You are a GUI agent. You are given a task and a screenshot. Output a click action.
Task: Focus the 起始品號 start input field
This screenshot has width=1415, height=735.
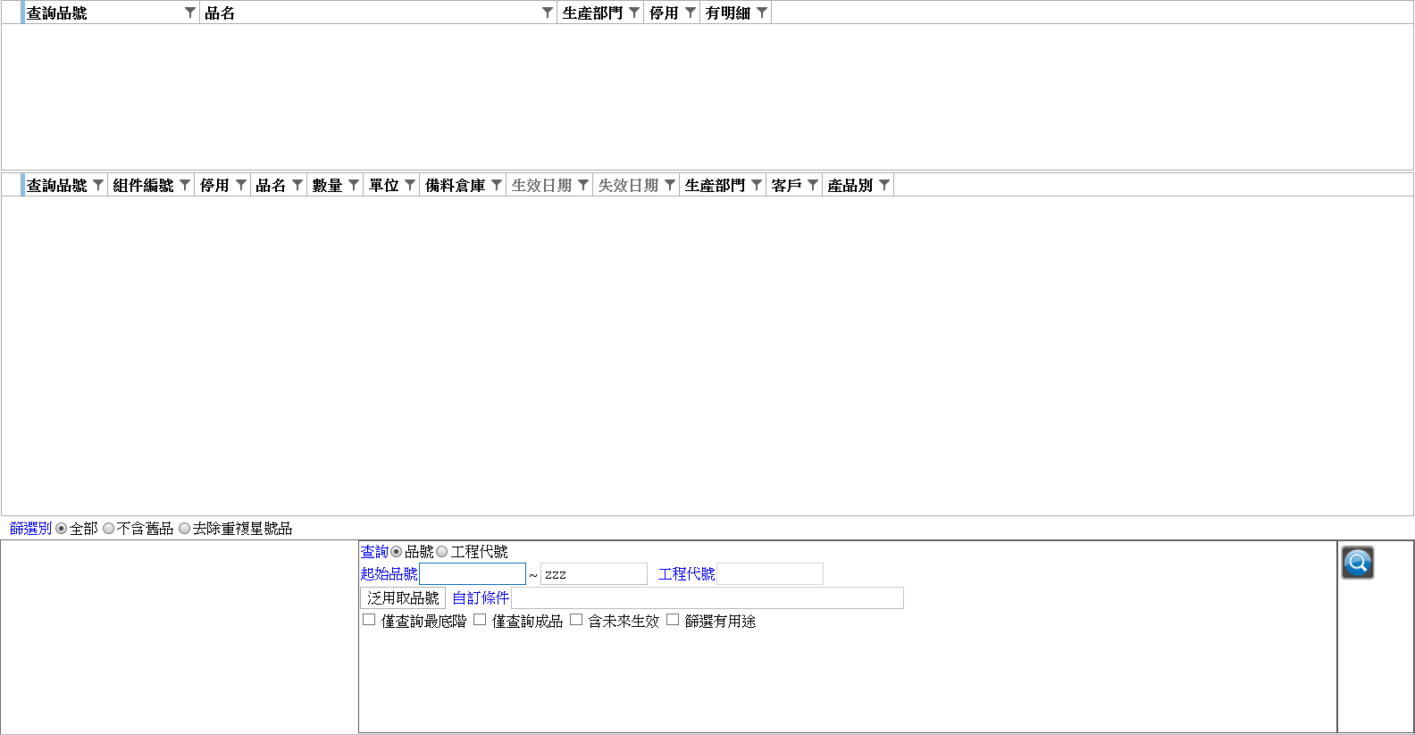click(473, 574)
